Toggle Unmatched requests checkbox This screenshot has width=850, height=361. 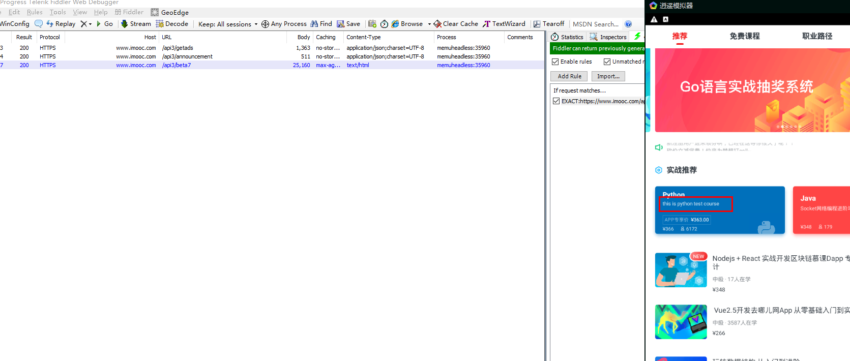pyautogui.click(x=607, y=62)
